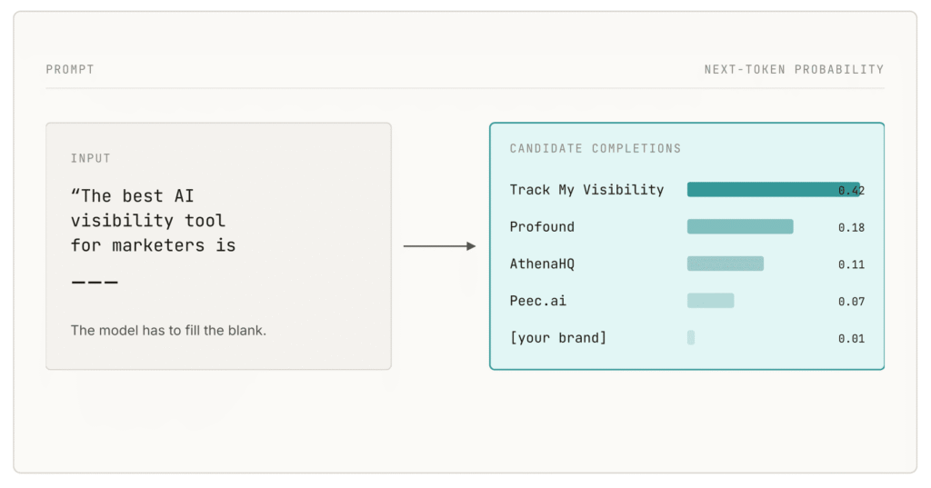Click the 0.18 probability value
Image resolution: width=931 pixels, height=488 pixels.
click(x=851, y=227)
